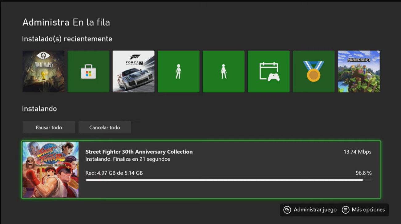The image size is (401, 224).
Task: Click the Más opciones menu button icon
Action: pos(346,210)
